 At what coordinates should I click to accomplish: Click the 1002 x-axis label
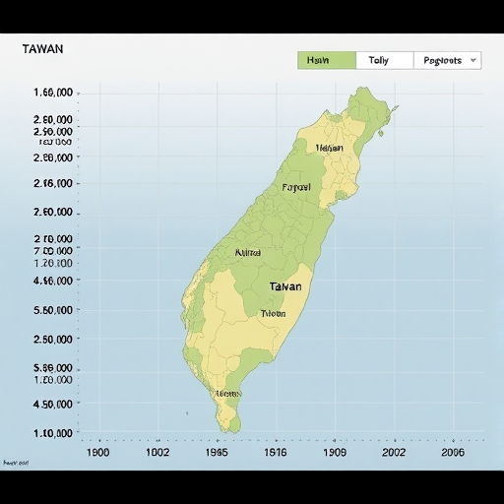(x=157, y=453)
